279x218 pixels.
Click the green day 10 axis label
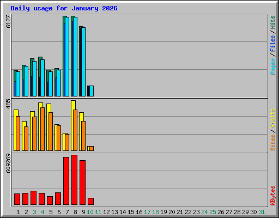tap(90, 212)
